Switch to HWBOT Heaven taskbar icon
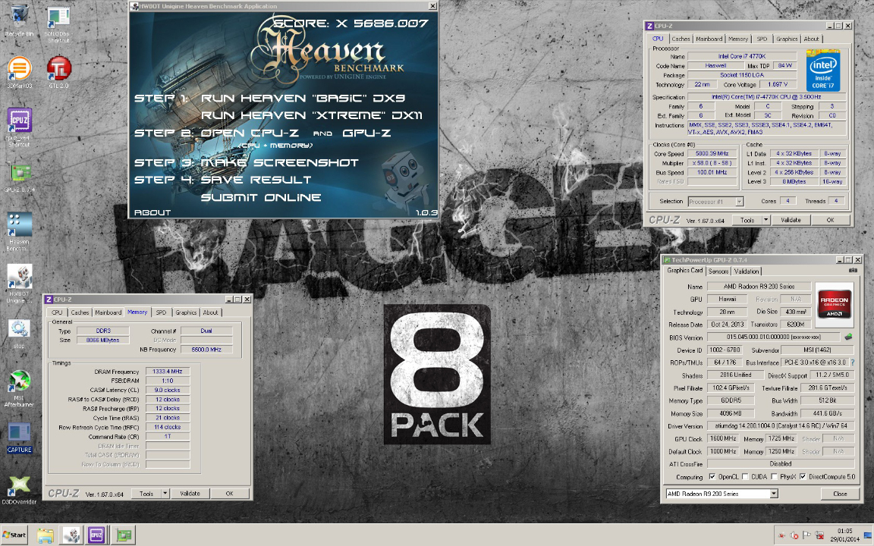Viewport: 874px width, 546px height. pyautogui.click(x=71, y=535)
